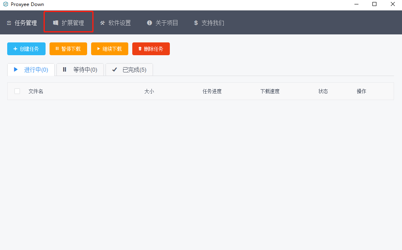
Task: Open the 软件设置 tab
Action: point(115,23)
